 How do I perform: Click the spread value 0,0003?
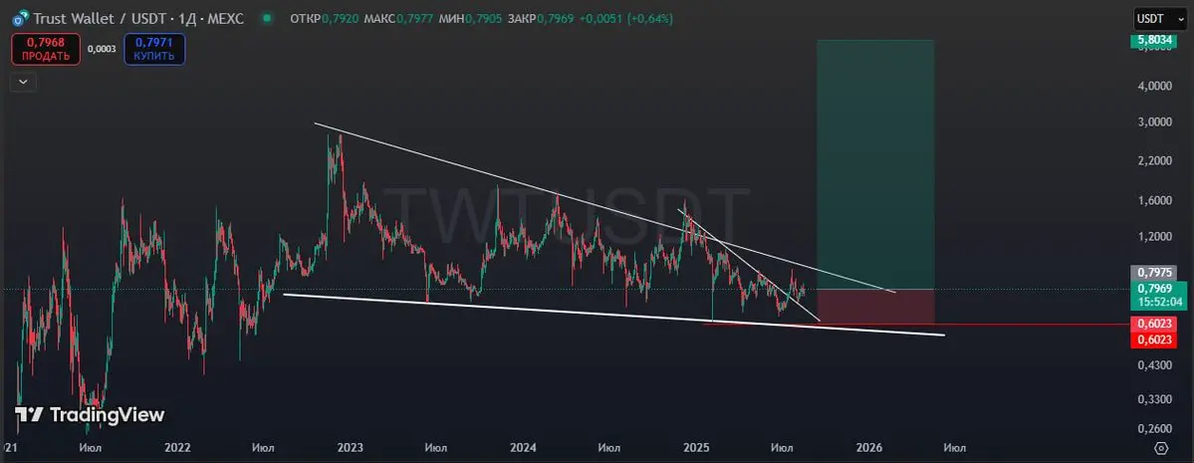click(102, 49)
